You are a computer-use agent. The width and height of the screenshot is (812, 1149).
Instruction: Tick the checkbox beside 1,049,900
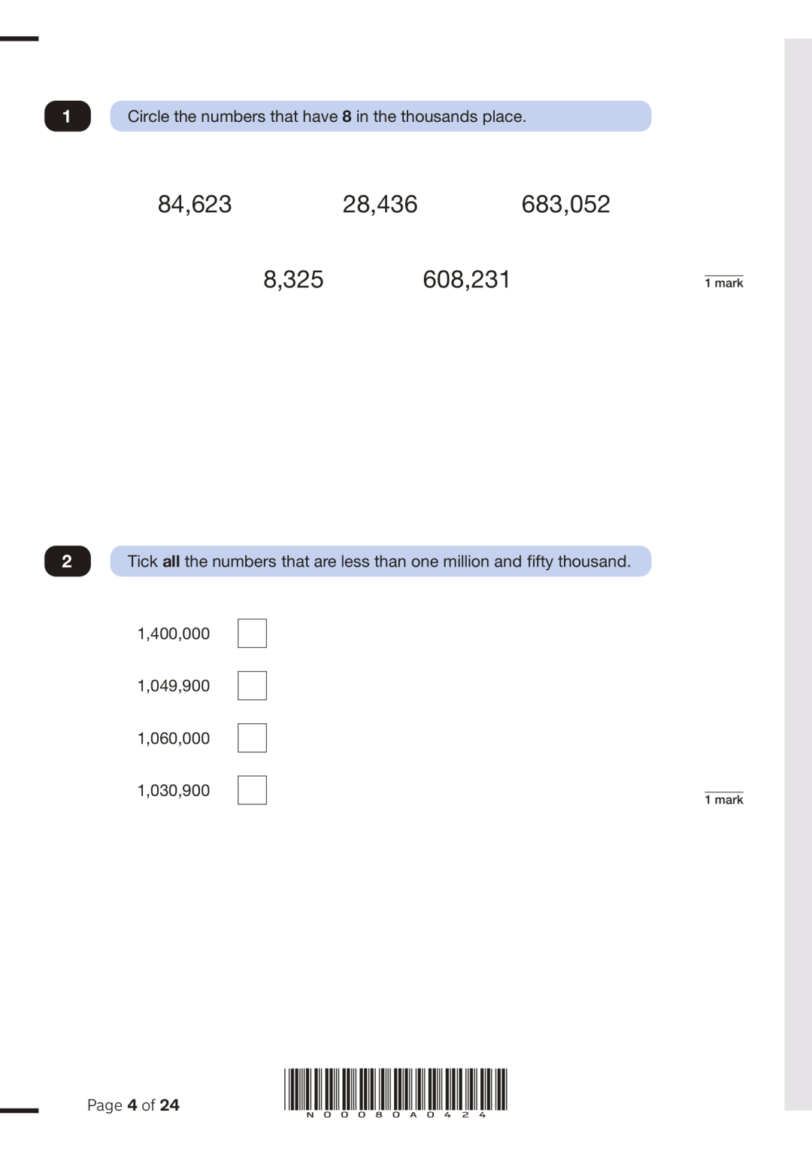coord(252,685)
